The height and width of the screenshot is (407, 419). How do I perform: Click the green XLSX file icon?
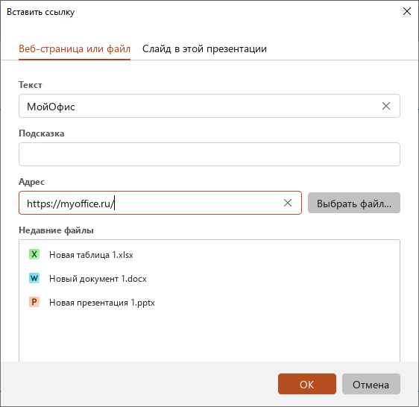tap(34, 254)
